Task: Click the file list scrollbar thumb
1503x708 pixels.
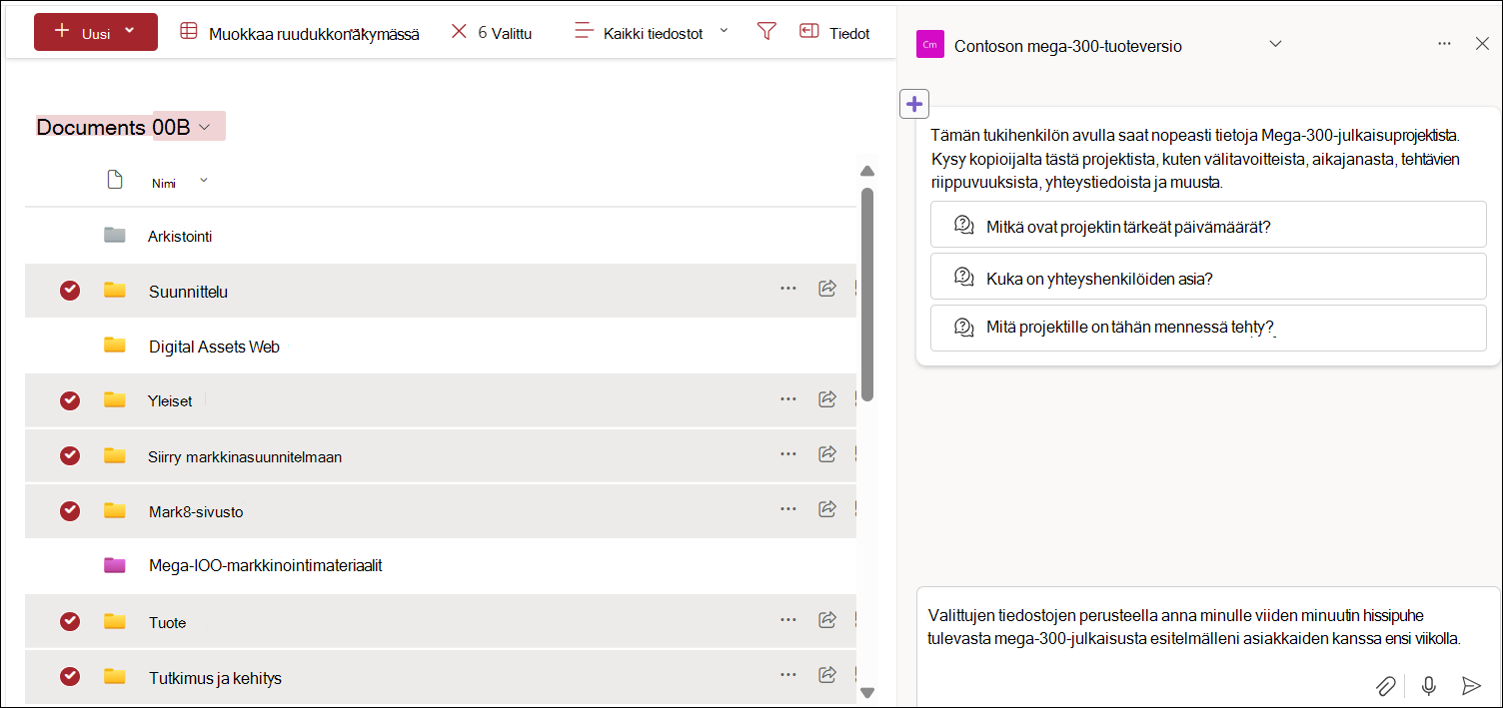Action: point(867,293)
